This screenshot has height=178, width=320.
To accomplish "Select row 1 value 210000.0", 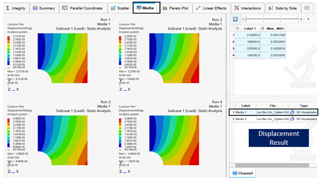I will point(248,35).
